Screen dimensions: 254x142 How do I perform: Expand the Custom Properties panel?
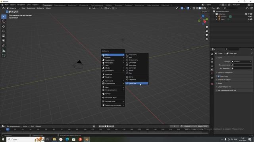[227, 90]
